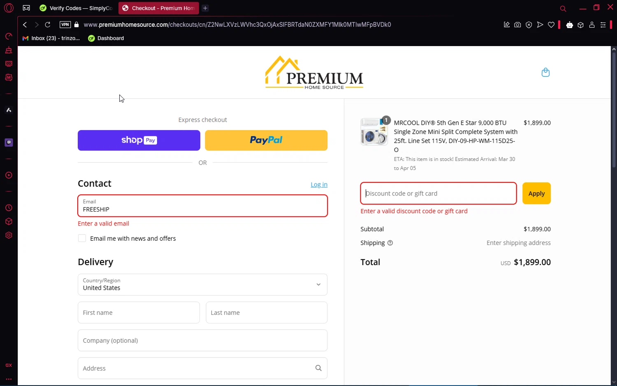Open the paper-plane send icon in address bar
This screenshot has height=386, width=617.
pyautogui.click(x=540, y=25)
